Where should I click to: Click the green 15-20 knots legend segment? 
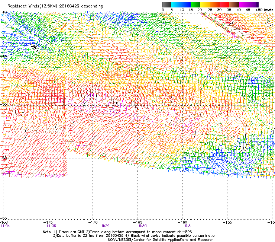[195, 4]
